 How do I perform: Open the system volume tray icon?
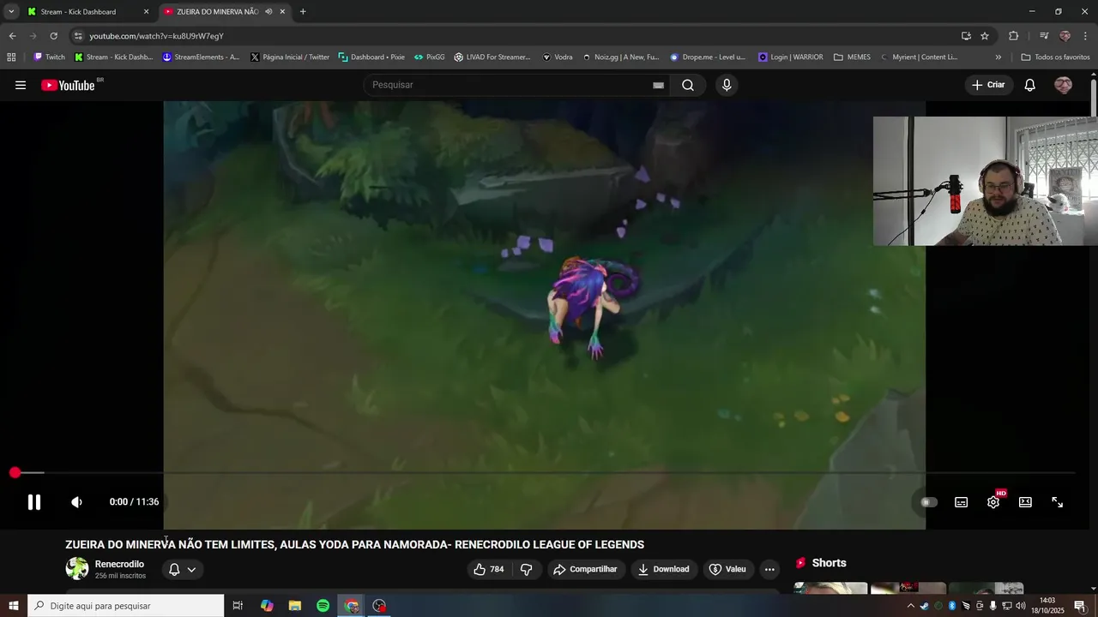(1020, 606)
